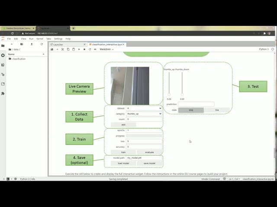Click the evaluate button
Image resolution: width=277 pixels, height=207 pixels.
click(x=149, y=152)
